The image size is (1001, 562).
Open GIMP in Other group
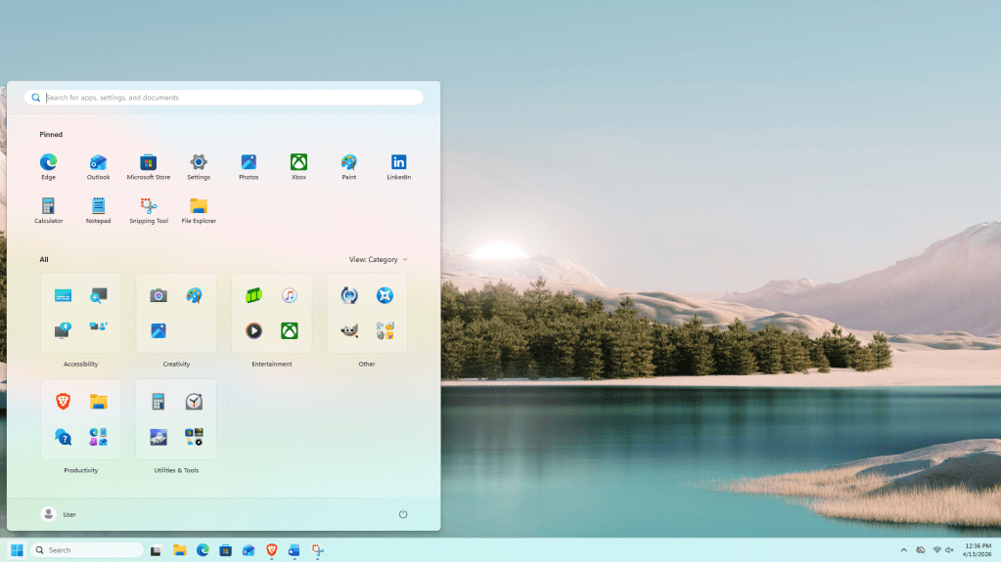349,330
